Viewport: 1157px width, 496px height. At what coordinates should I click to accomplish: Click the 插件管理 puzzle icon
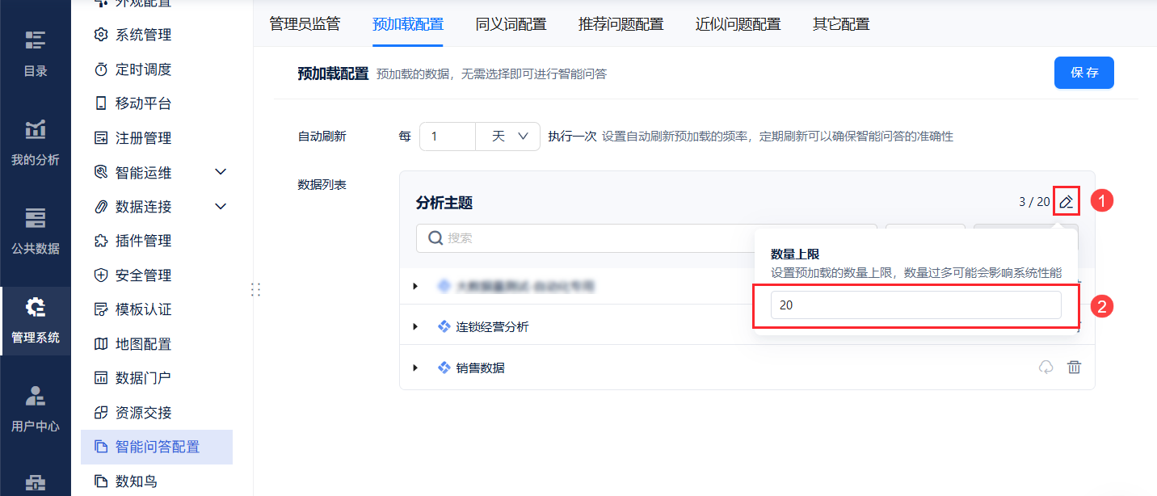tap(101, 241)
